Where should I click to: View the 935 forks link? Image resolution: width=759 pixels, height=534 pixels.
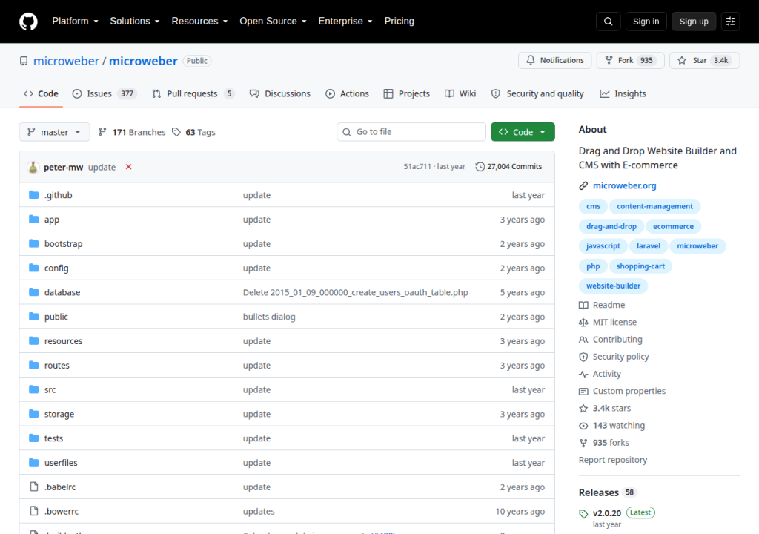(x=603, y=443)
